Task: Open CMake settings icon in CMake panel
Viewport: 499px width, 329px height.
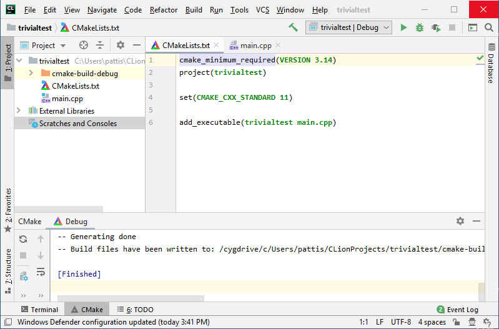Action: tap(23, 275)
